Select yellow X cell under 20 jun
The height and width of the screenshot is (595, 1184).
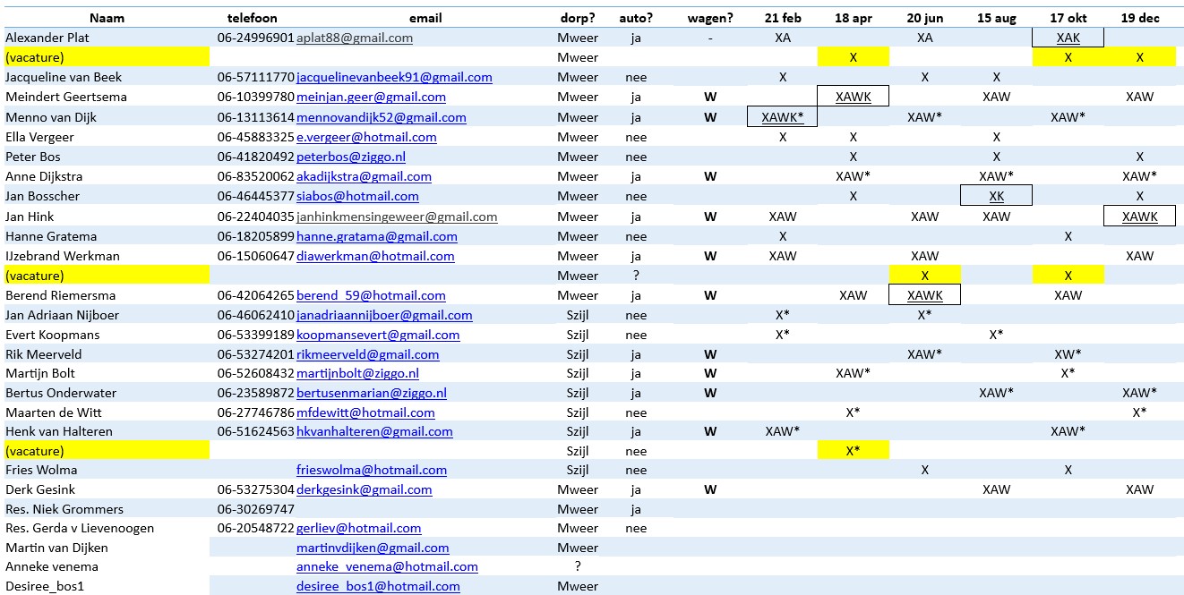point(924,276)
